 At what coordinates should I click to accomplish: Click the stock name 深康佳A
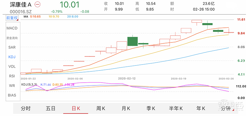click(x=21, y=5)
